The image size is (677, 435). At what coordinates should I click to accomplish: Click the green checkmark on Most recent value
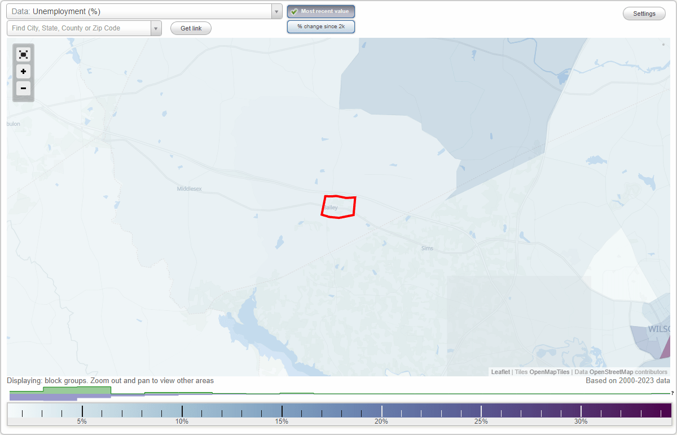click(294, 11)
